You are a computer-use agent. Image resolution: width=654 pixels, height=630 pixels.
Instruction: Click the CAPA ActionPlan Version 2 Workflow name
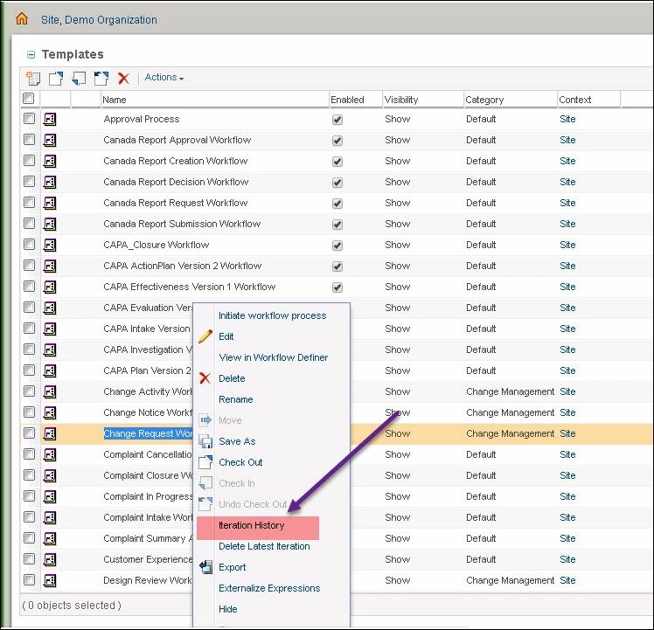tap(182, 266)
